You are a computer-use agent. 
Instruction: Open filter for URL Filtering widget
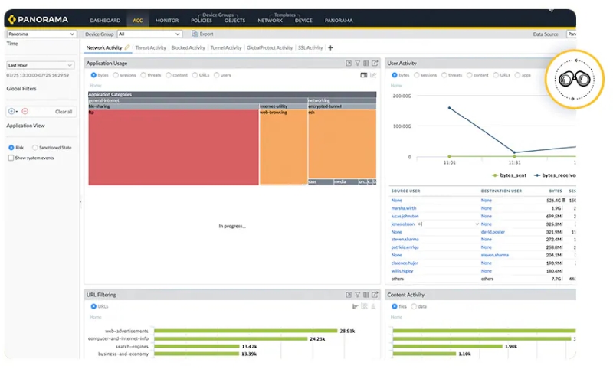(357, 295)
